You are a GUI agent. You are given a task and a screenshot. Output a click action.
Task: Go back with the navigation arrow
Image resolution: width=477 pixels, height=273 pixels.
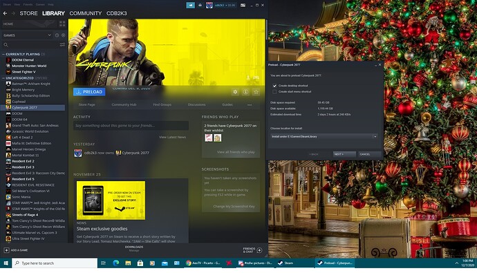pos(5,13)
